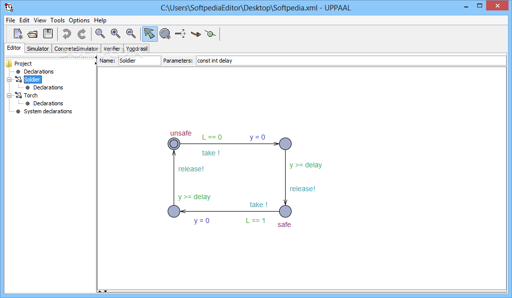The width and height of the screenshot is (512, 298).
Task: Click the 'L == 1' guard label
Action: click(255, 221)
